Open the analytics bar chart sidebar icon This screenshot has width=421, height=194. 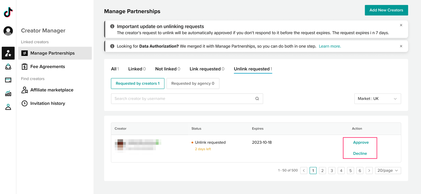tap(8, 94)
